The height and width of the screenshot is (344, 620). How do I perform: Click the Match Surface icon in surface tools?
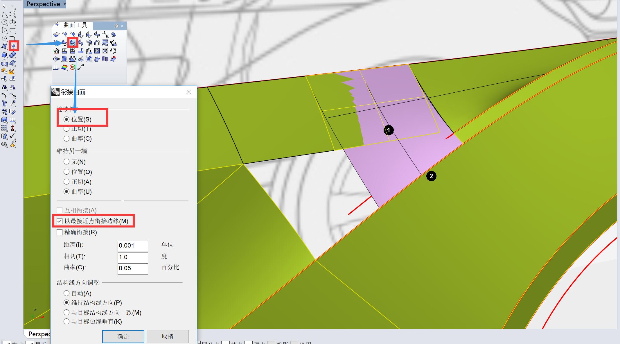[73, 43]
